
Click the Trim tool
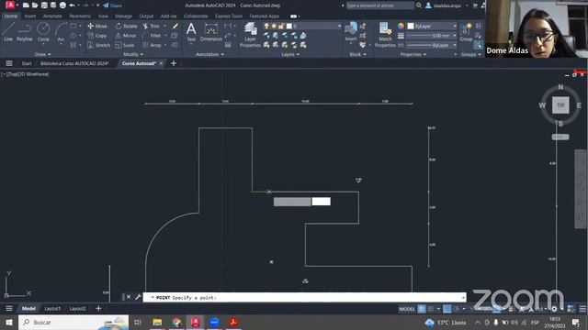pyautogui.click(x=151, y=27)
